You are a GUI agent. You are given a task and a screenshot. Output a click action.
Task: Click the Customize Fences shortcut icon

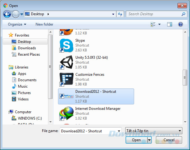66,80
